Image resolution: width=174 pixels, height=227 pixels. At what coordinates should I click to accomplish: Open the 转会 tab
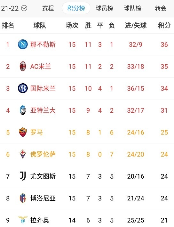tap(161, 8)
